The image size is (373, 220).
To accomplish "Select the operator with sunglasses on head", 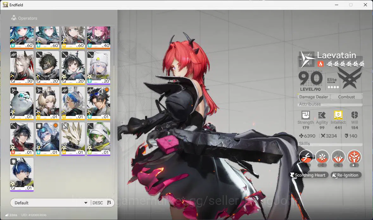I will (98, 103).
